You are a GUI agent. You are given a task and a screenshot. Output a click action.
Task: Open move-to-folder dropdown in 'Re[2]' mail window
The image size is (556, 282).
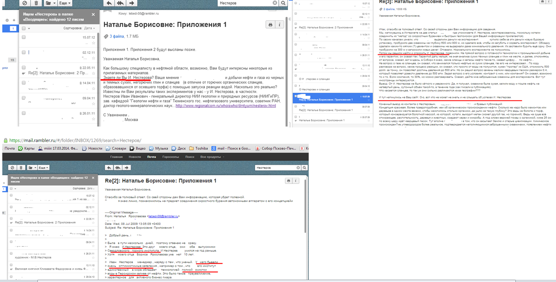[31, 167]
